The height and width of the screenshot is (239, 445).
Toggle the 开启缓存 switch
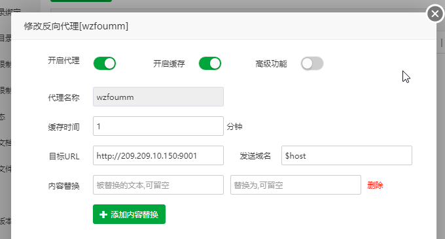210,63
